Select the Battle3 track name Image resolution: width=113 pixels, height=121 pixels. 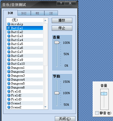click(x=17, y=36)
